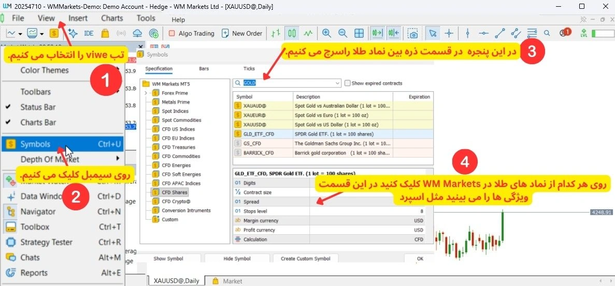
Task: Select the trendline drawing tool
Action: [499, 33]
